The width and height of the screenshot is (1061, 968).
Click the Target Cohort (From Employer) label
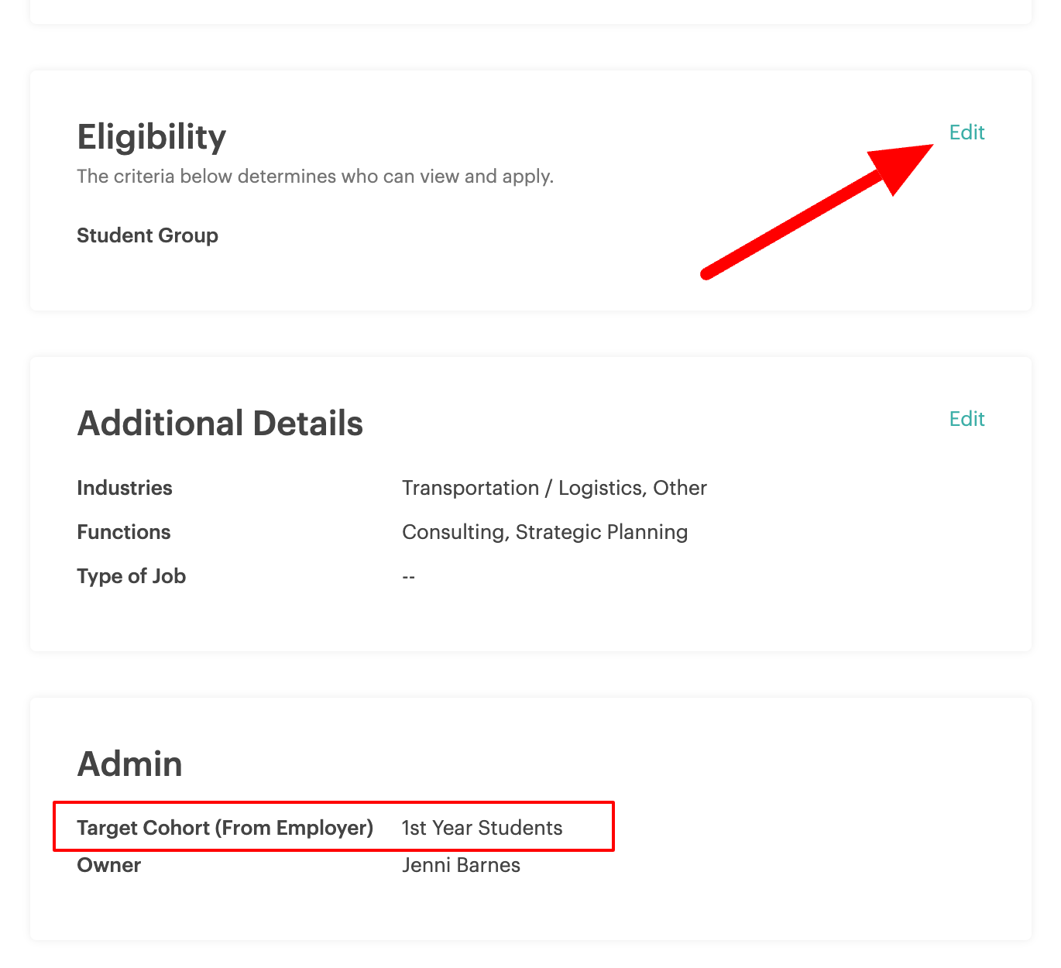[x=225, y=828]
